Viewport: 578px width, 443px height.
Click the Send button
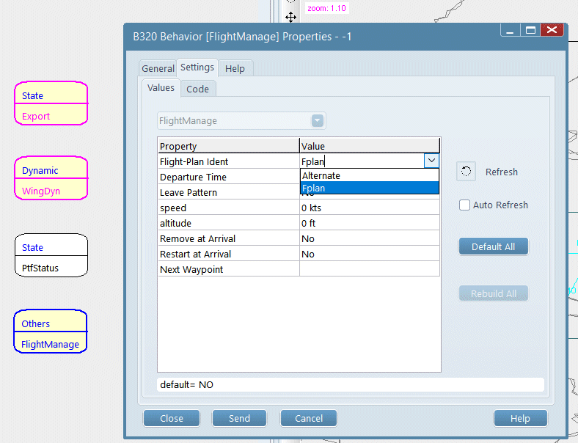[x=239, y=418]
